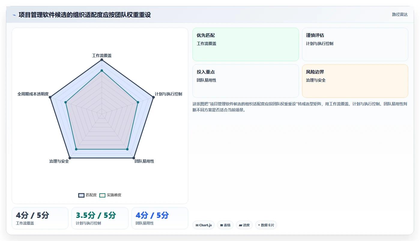Select the 实施难度 point on 全周期成本透明度 axis
The height and width of the screenshot is (241, 420).
point(65,102)
